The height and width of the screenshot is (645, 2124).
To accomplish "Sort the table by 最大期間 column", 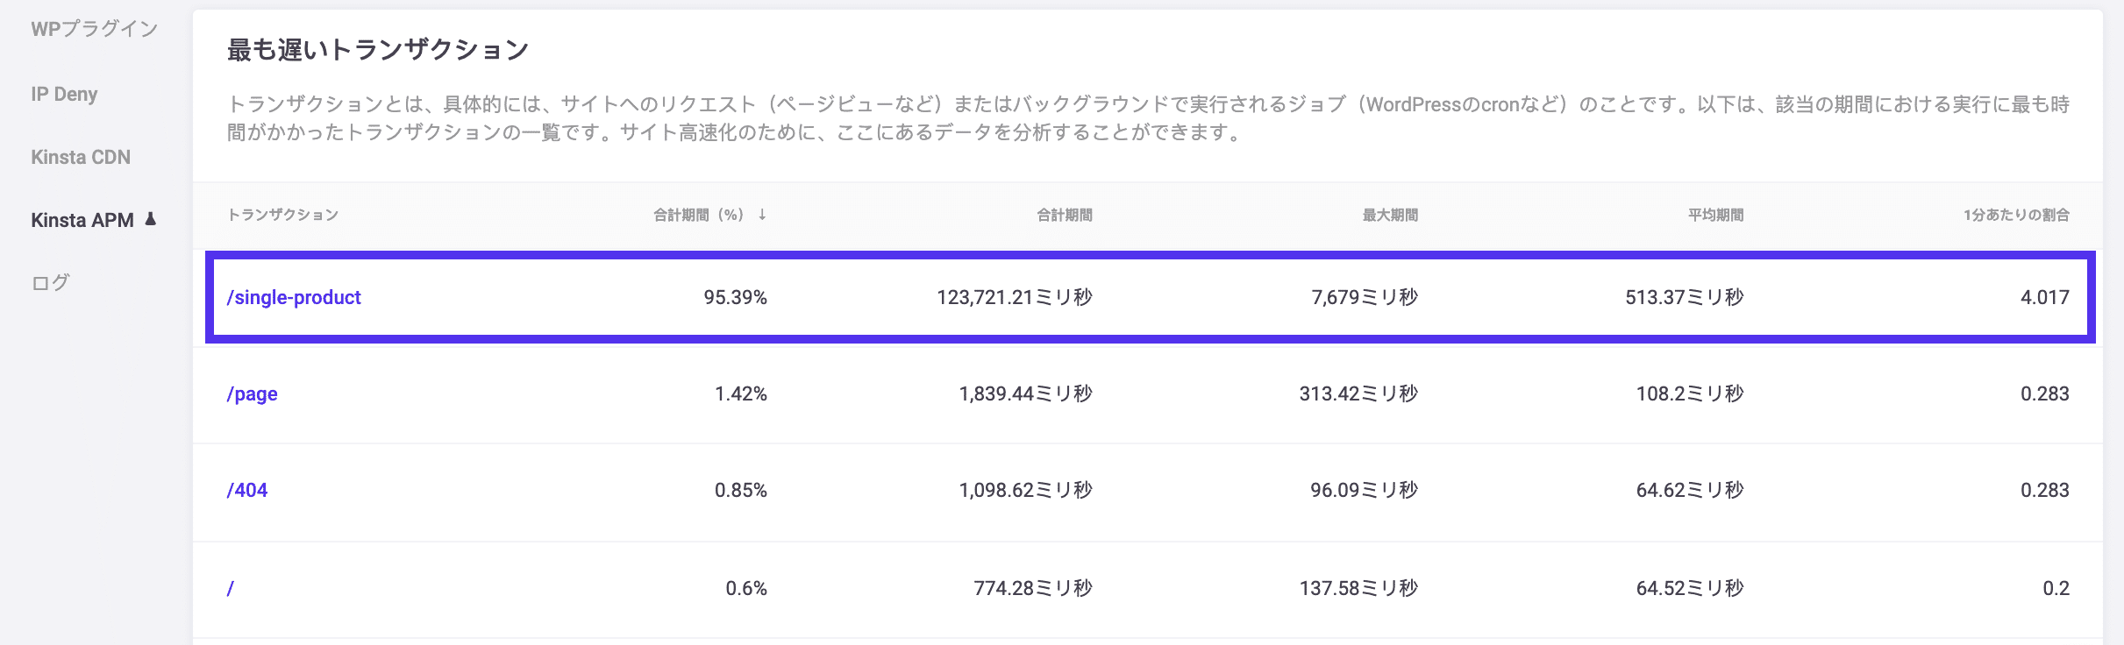I will pos(1390,213).
